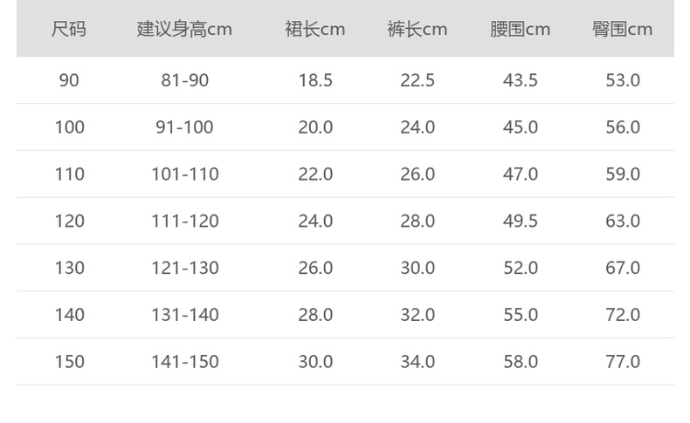Select size 110 in the 尺码 column
This screenshot has height=423, width=690.
pyautogui.click(x=69, y=174)
